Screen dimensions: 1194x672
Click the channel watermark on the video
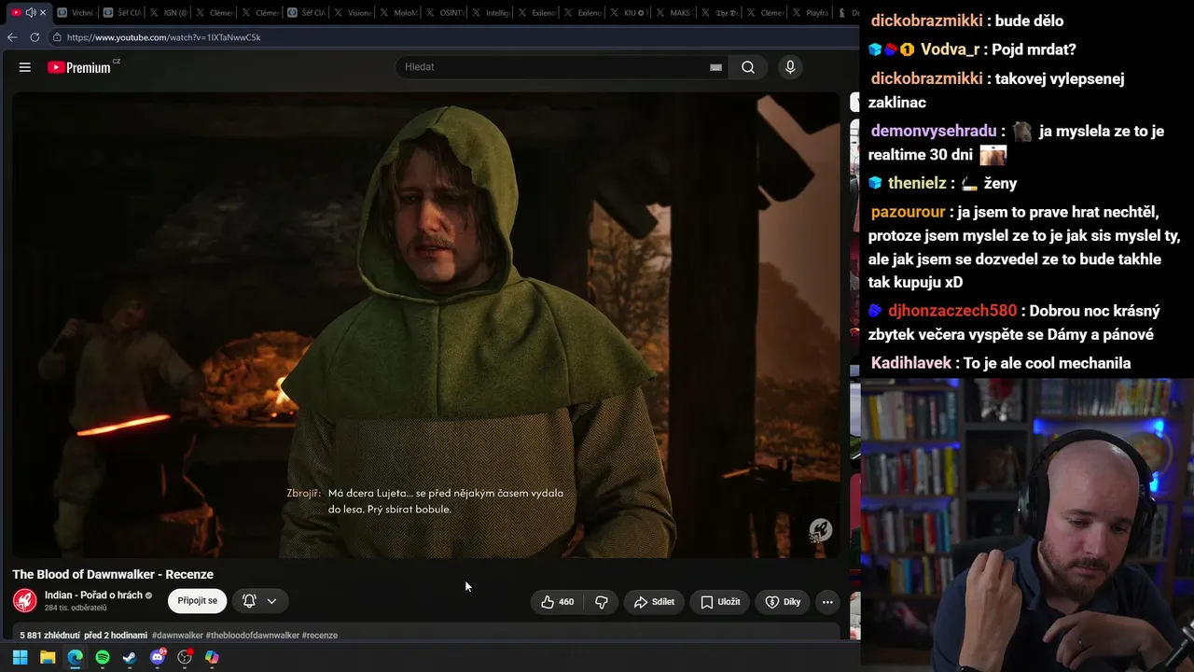click(820, 530)
